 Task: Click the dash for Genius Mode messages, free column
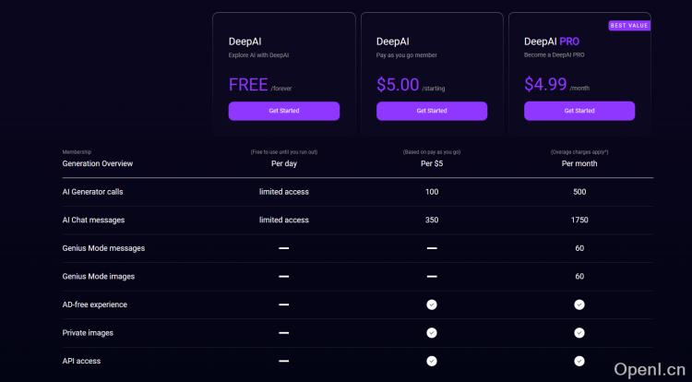coord(284,248)
